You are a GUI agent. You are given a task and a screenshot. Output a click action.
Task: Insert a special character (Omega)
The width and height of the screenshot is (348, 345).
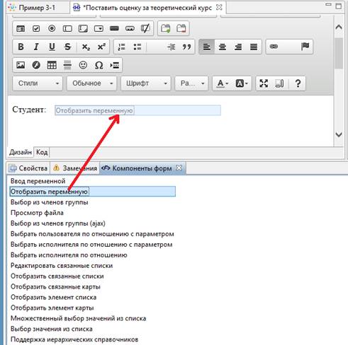99,65
